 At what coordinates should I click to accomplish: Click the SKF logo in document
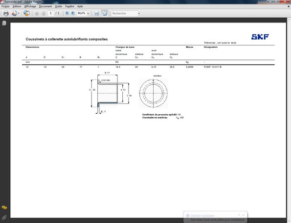(x=260, y=37)
